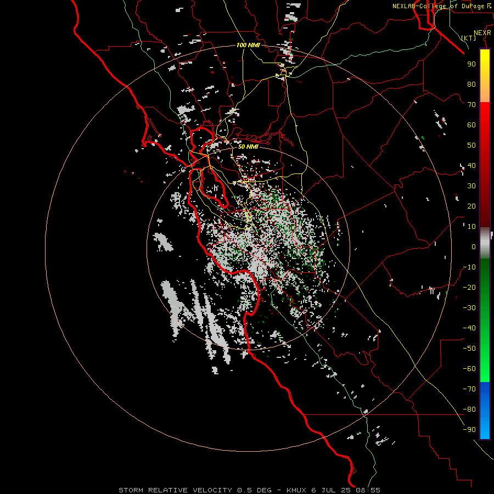Click the '100 NMI' range ring label
Viewport: 494px width, 494px height.
[x=248, y=45]
